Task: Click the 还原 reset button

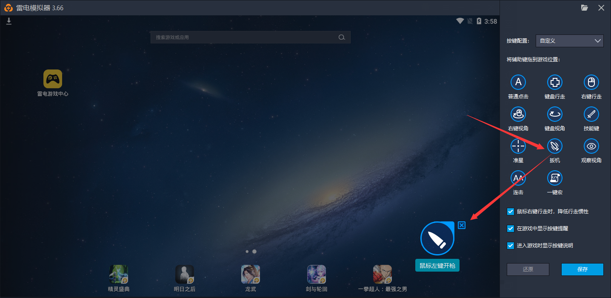Action: click(x=528, y=269)
